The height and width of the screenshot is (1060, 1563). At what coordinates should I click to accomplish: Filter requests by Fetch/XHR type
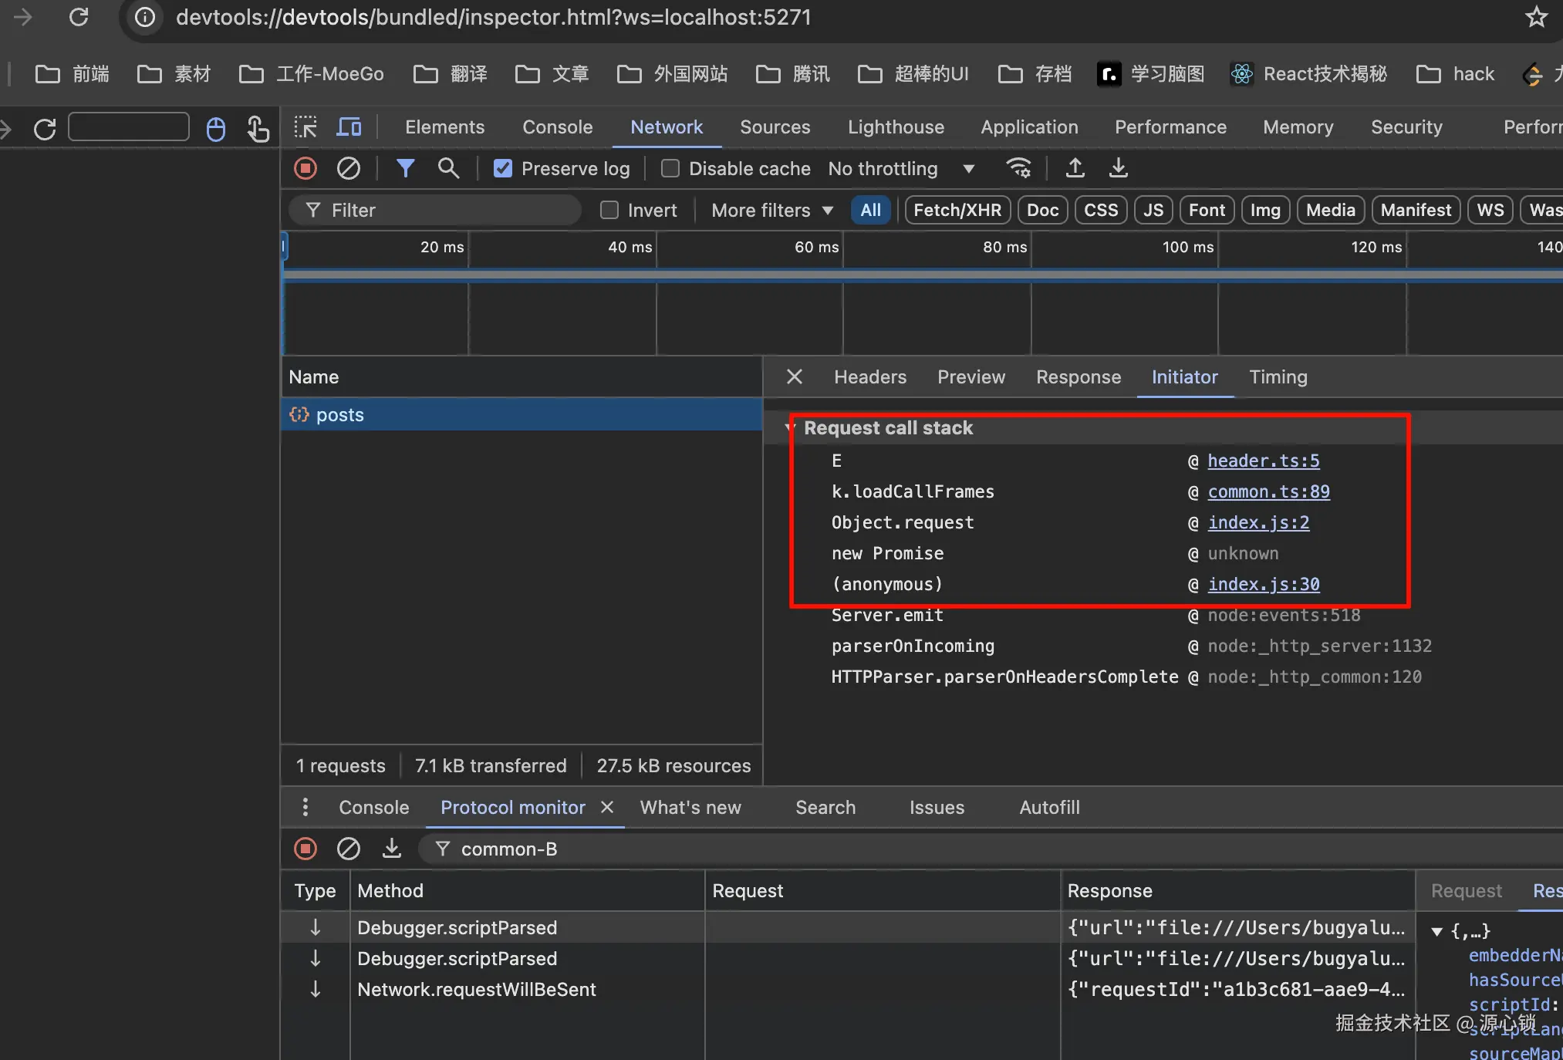(957, 210)
